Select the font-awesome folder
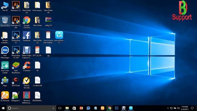The image size is (197, 111). click(38, 6)
